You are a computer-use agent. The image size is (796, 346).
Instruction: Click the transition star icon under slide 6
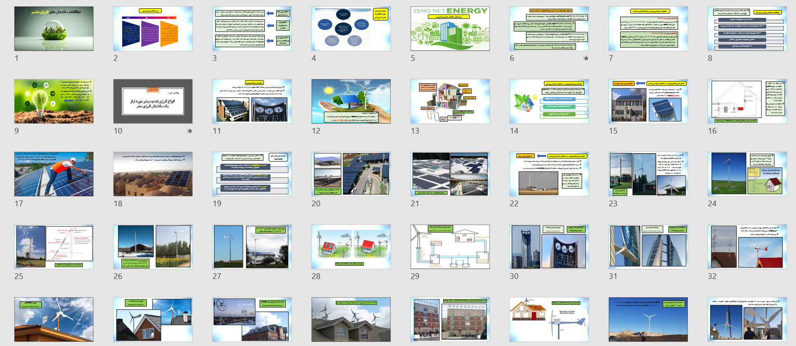(586, 58)
